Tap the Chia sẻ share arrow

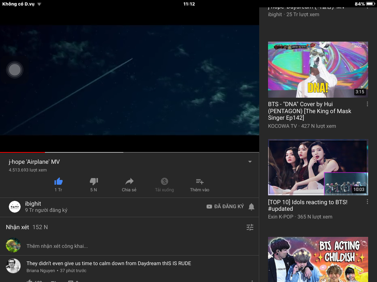[x=129, y=182]
